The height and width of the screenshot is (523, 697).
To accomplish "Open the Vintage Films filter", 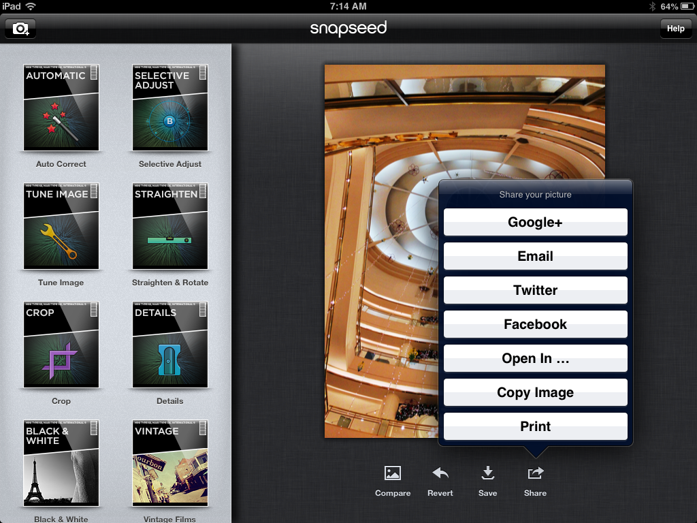I will (x=170, y=463).
